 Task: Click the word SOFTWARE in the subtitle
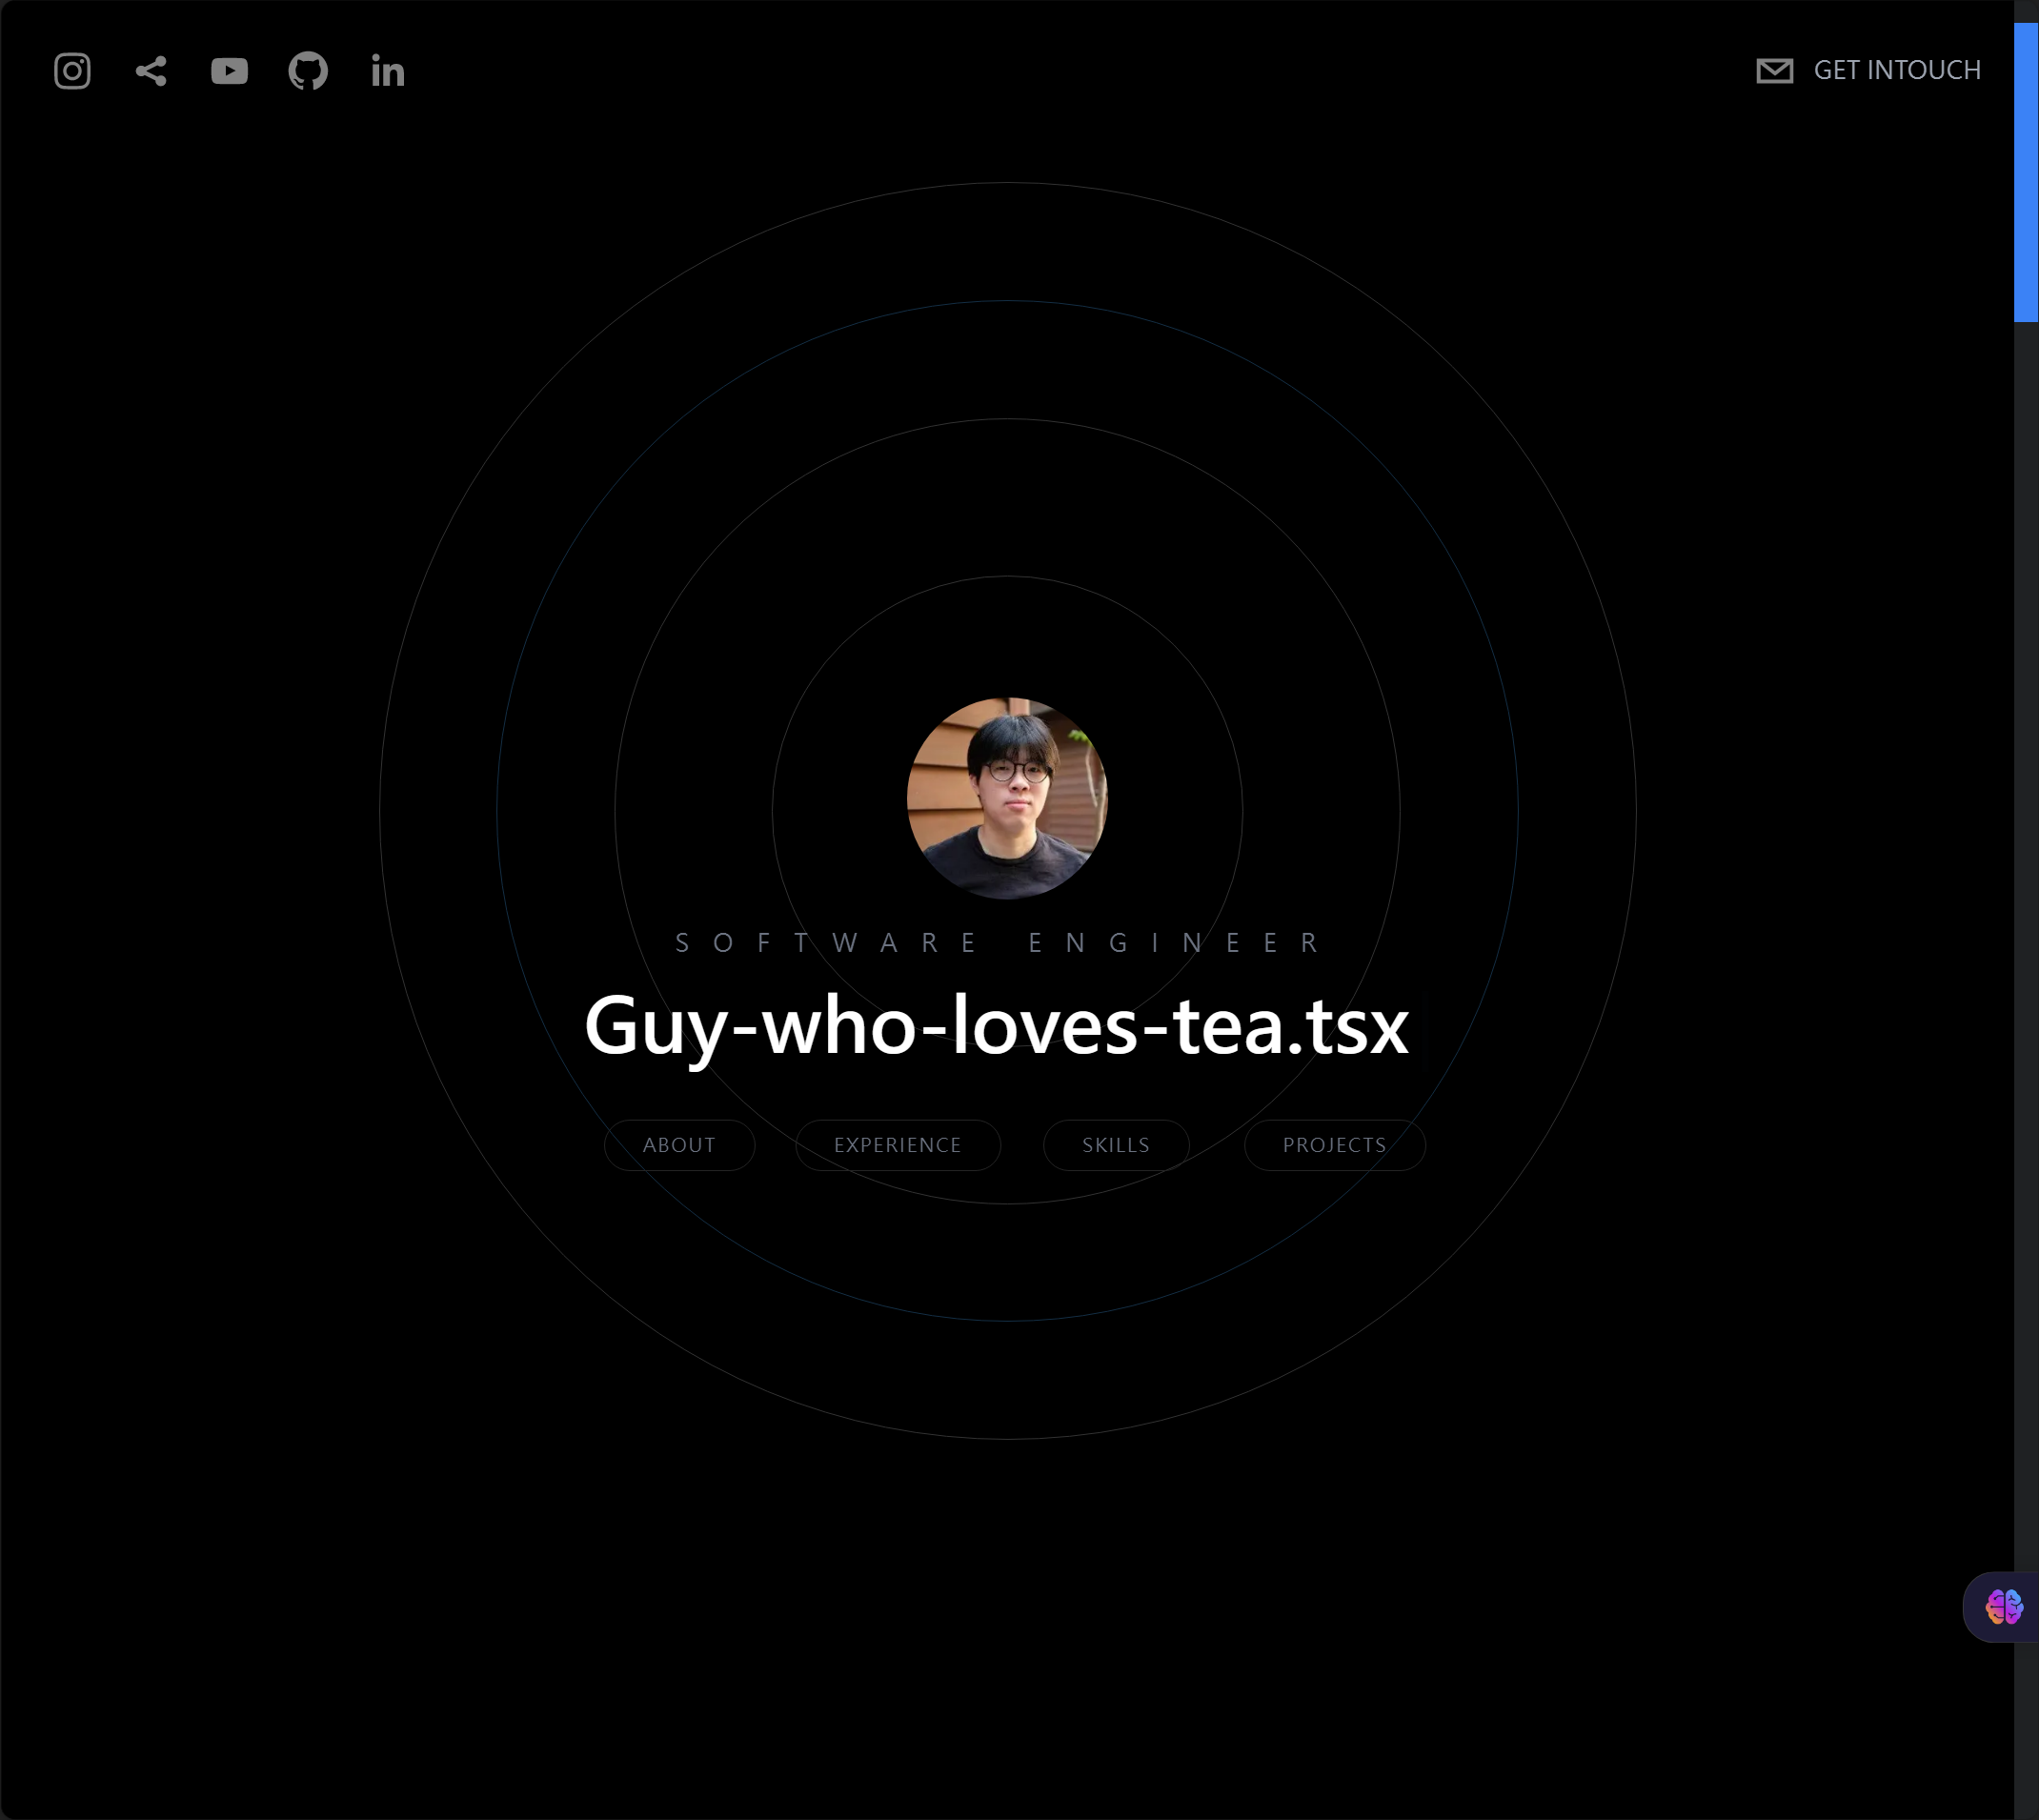point(826,943)
